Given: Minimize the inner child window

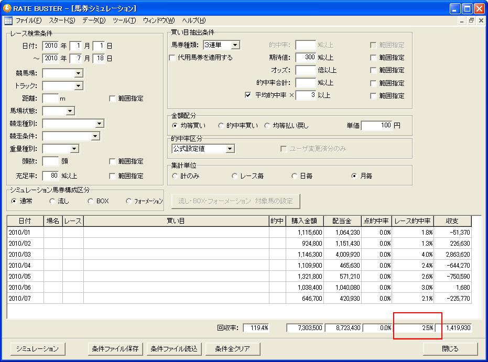Looking at the screenshot, I should coord(462,20).
